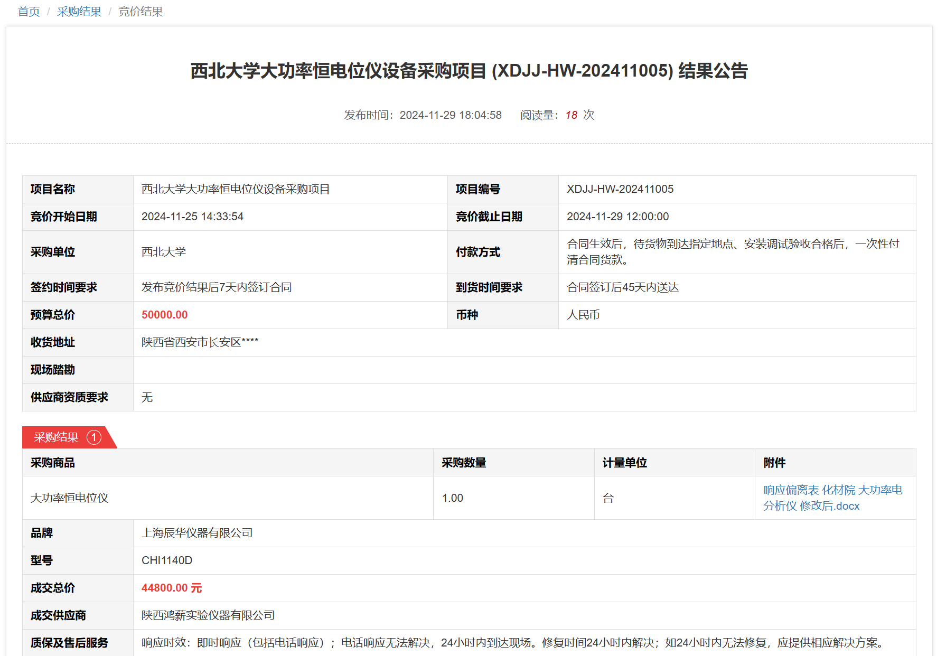This screenshot has width=946, height=656.
Task: Click the red read count 18
Action: click(x=571, y=115)
